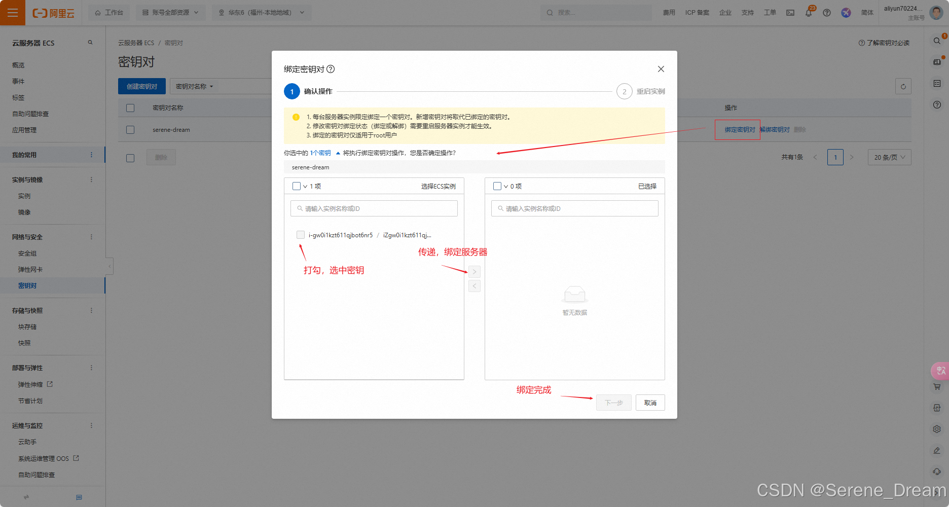Image resolution: width=949 pixels, height=507 pixels.
Task: Open 云助手 in sidebar
Action: (x=27, y=442)
